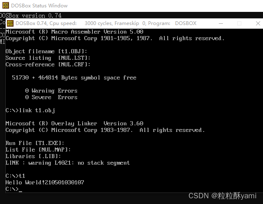Image resolution: width=263 pixels, height=204 pixels.
Task: Click the 'Run File [T1.EXE]:' line
Action: coord(35,143)
